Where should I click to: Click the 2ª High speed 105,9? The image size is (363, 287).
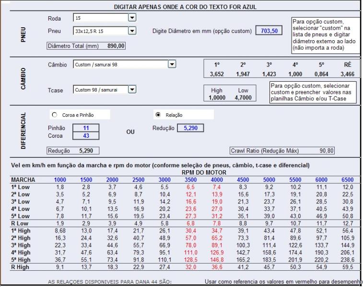(x=348, y=238)
